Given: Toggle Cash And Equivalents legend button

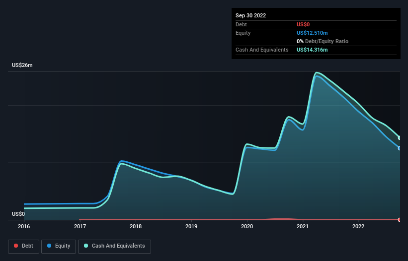Looking at the screenshot, I should tap(114, 246).
